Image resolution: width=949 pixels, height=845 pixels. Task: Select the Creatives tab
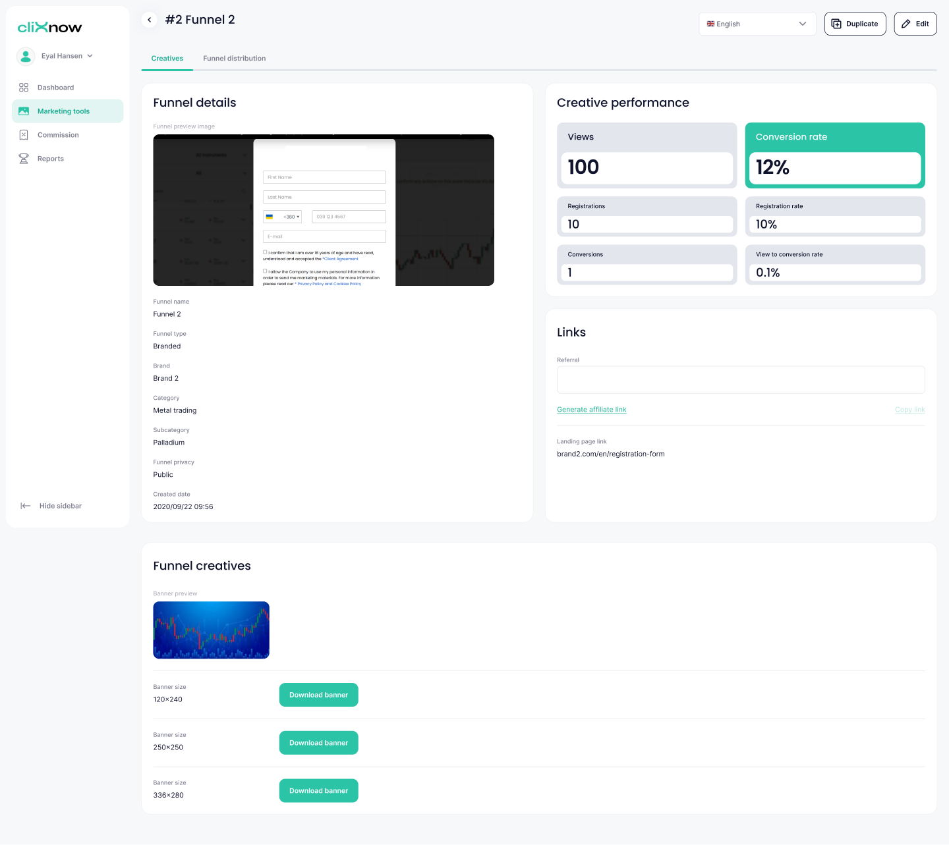(x=167, y=59)
